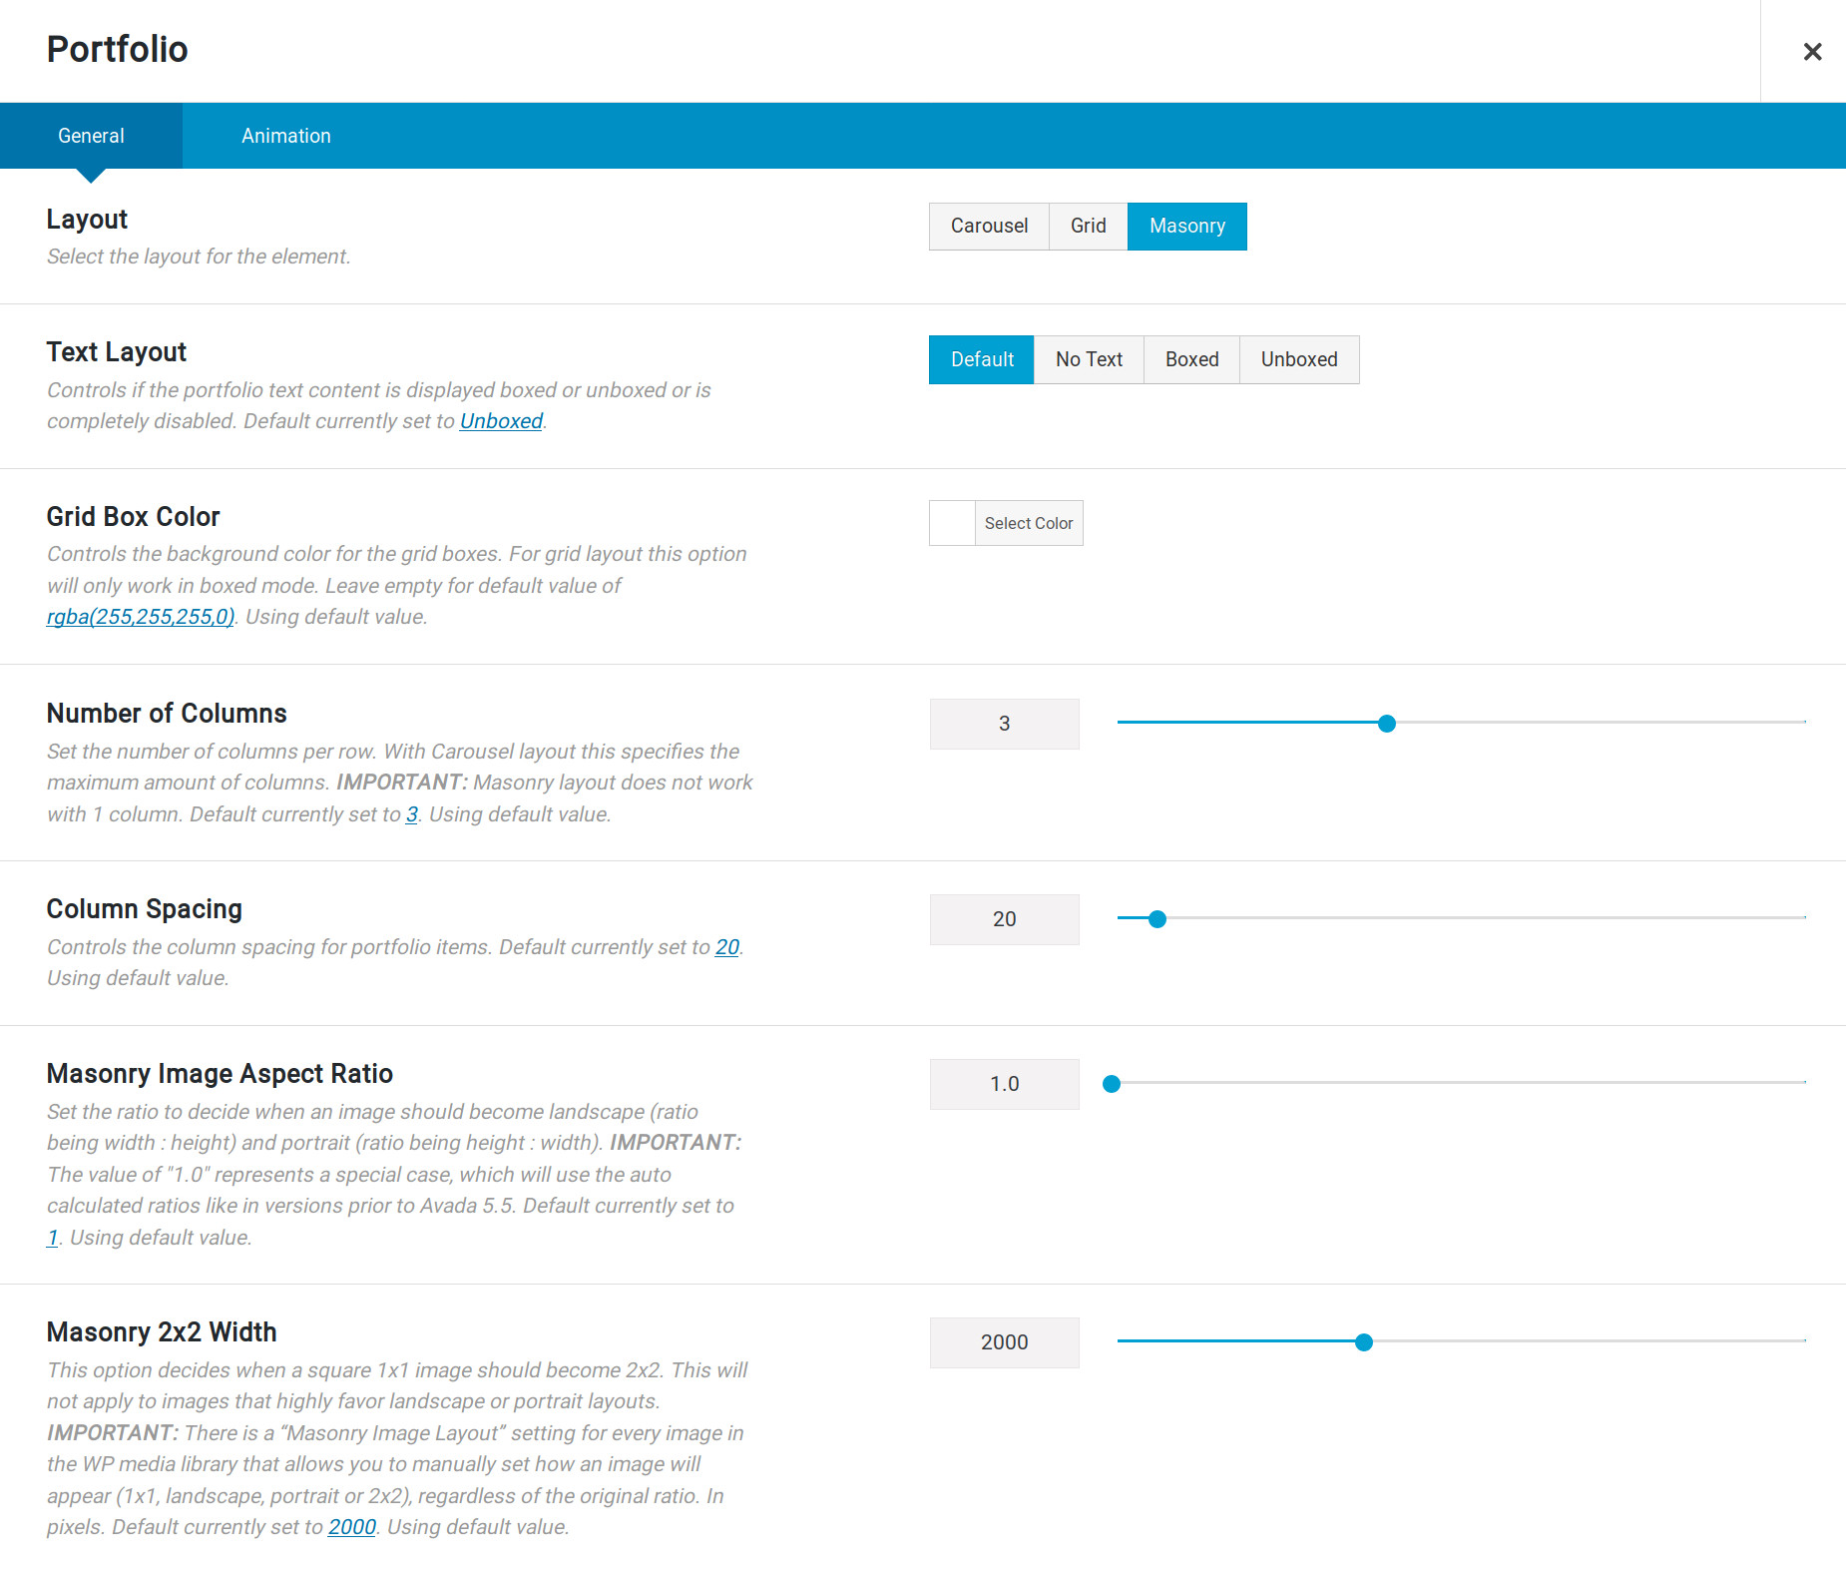The height and width of the screenshot is (1570, 1846).
Task: Click the Masonry 2x2 Width slider handle
Action: click(1363, 1342)
